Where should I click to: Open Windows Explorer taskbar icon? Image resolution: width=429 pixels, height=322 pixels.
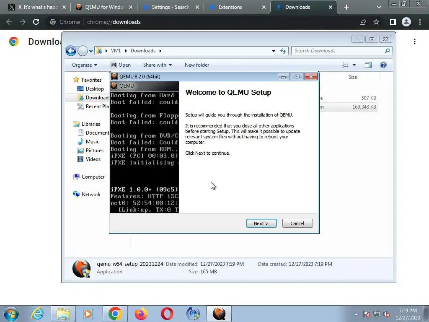[x=63, y=314]
